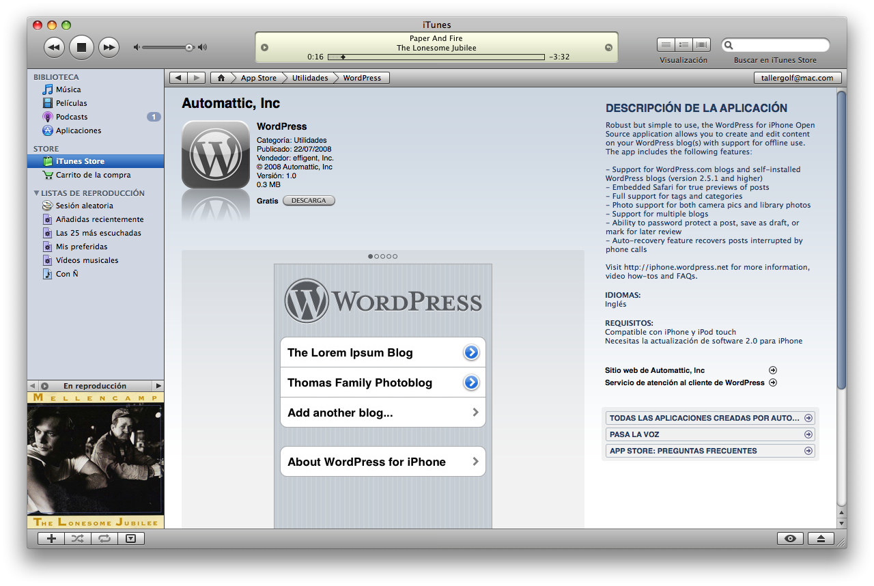The image size is (874, 586).
Task: Rewind to the previous track
Action: pyautogui.click(x=54, y=47)
